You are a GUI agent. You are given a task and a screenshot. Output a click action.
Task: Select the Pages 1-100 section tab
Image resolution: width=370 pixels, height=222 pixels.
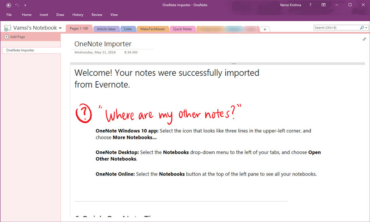(79, 29)
